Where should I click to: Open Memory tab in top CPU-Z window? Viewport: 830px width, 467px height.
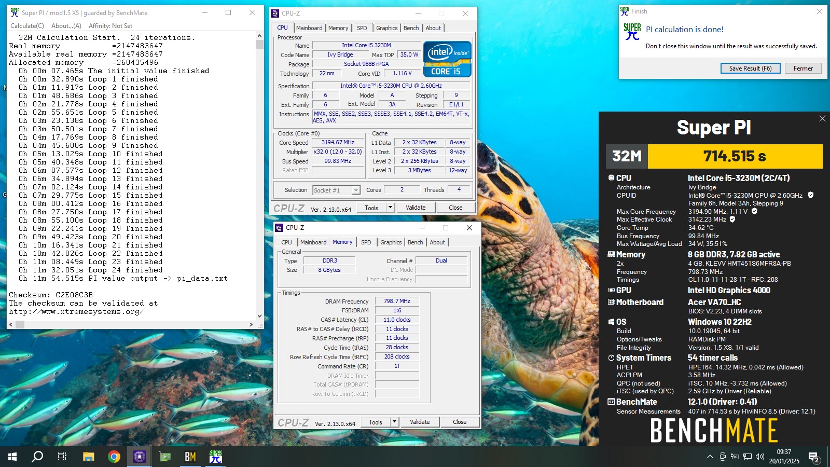pos(338,28)
